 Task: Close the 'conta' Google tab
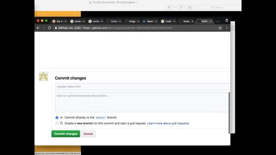(102, 22)
